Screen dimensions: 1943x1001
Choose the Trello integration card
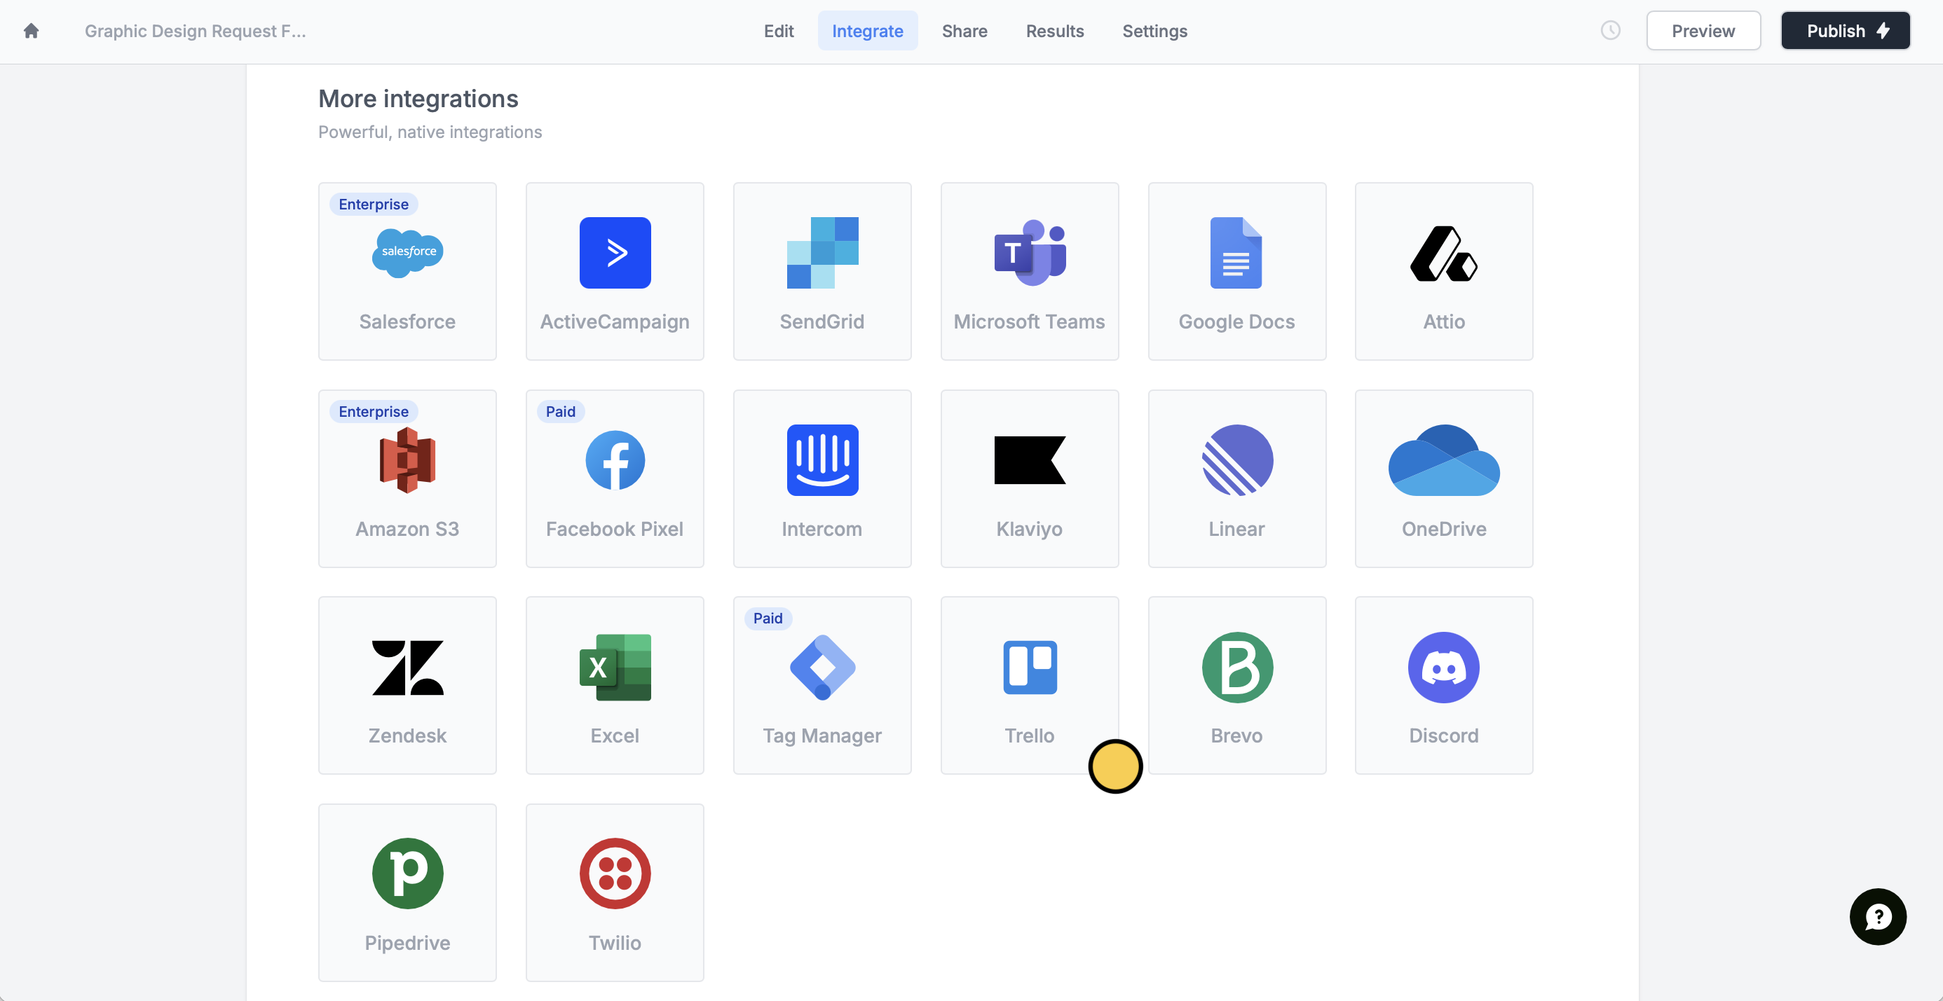[1030, 684]
